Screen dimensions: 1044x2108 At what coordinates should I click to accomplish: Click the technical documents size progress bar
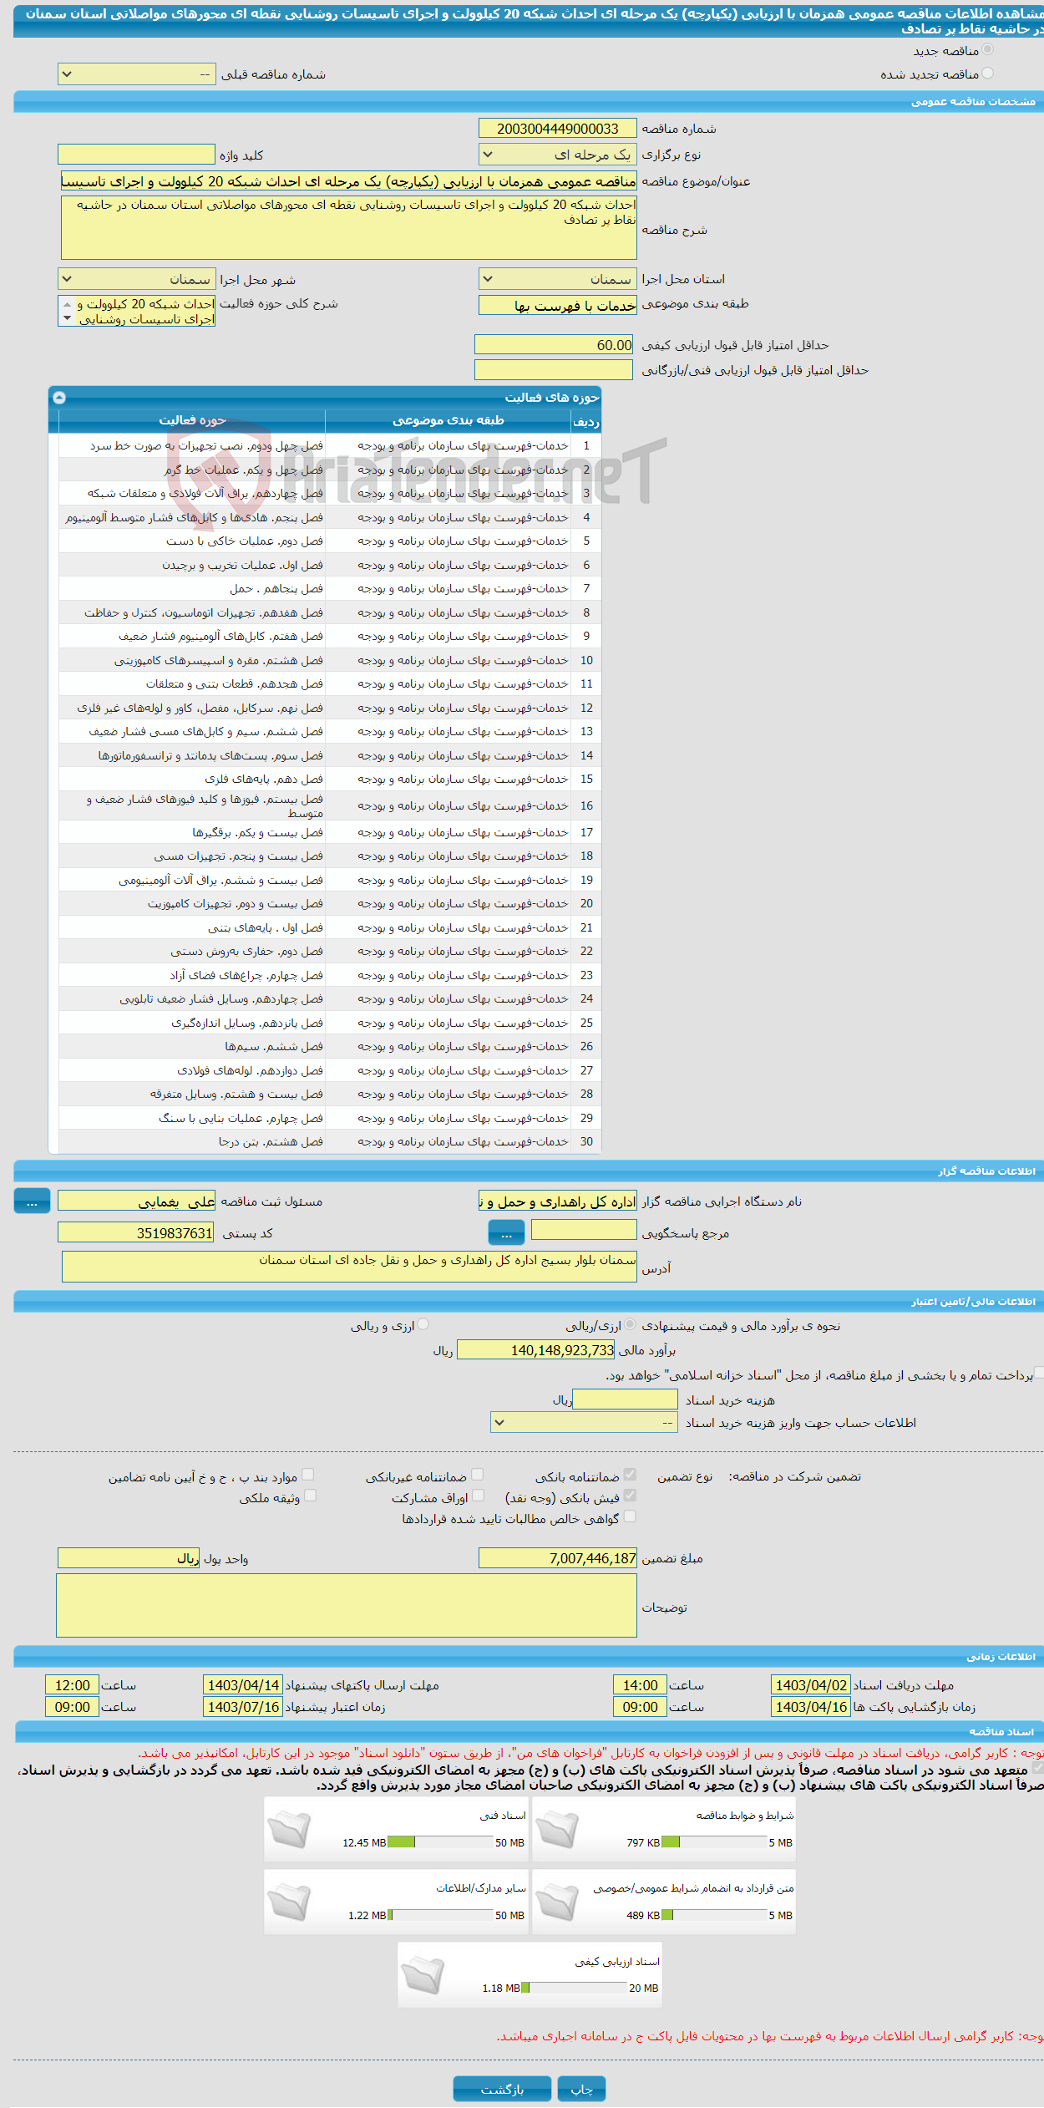pyautogui.click(x=440, y=1842)
